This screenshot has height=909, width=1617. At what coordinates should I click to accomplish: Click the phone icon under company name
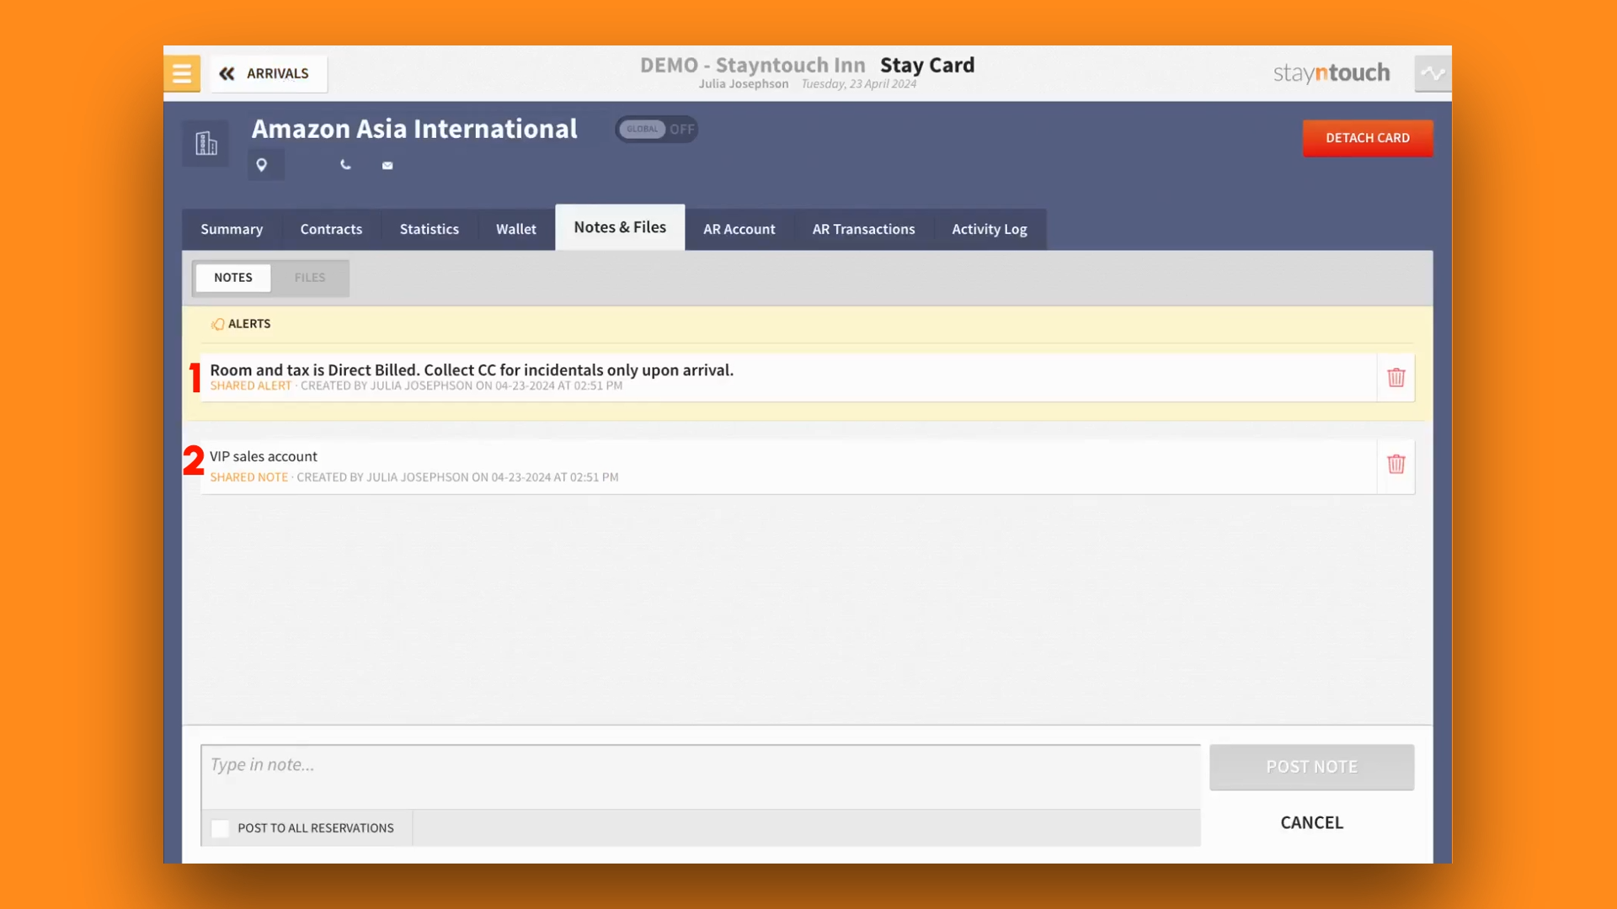(x=345, y=165)
